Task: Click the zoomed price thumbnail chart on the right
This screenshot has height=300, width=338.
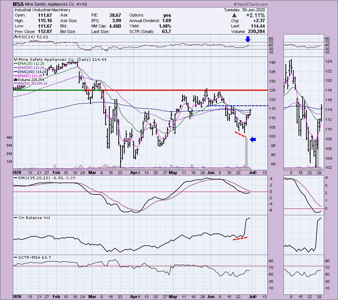Action: 304,113
